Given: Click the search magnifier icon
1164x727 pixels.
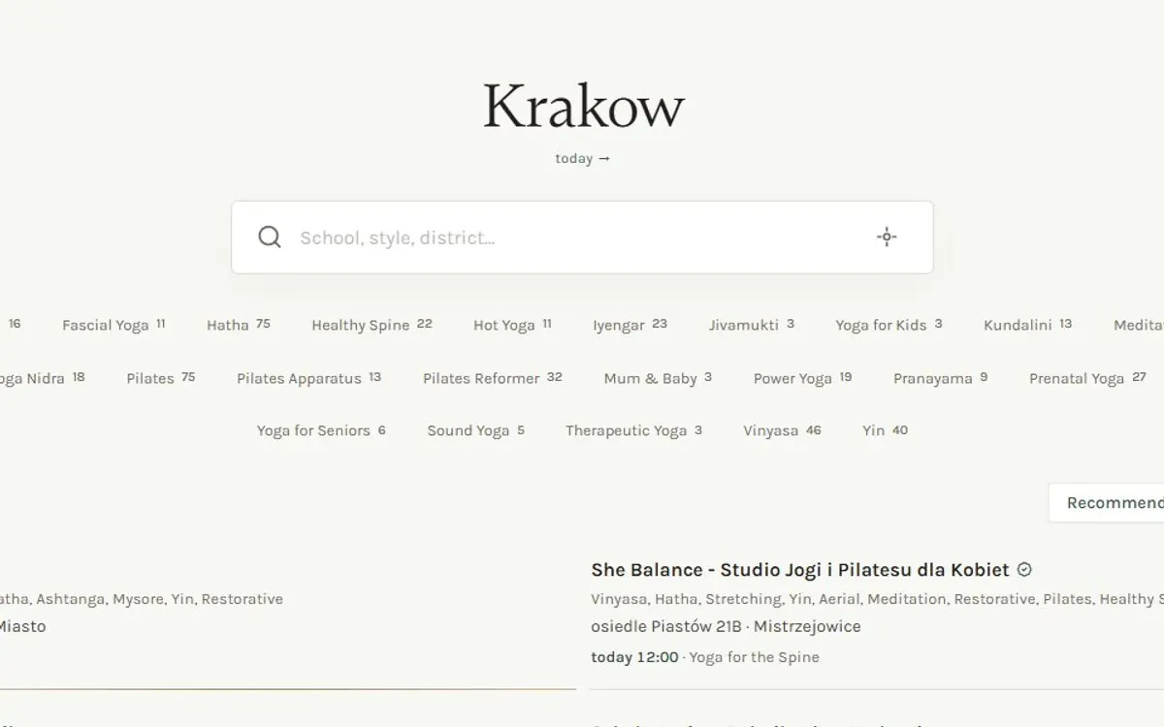Looking at the screenshot, I should 270,237.
